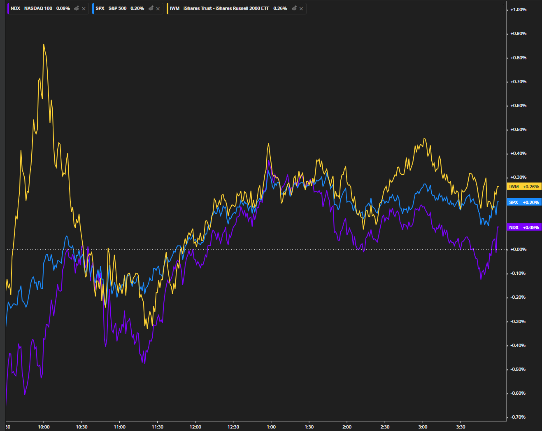Screen dimensions: 542x431
Task: Select the NASDAQ 100 legend name
Action: click(38, 8)
